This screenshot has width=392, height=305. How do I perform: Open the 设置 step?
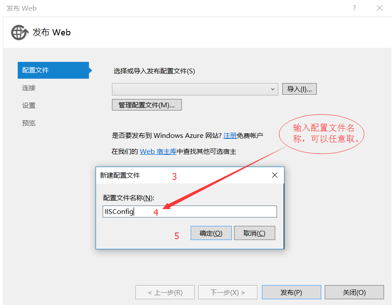28,105
